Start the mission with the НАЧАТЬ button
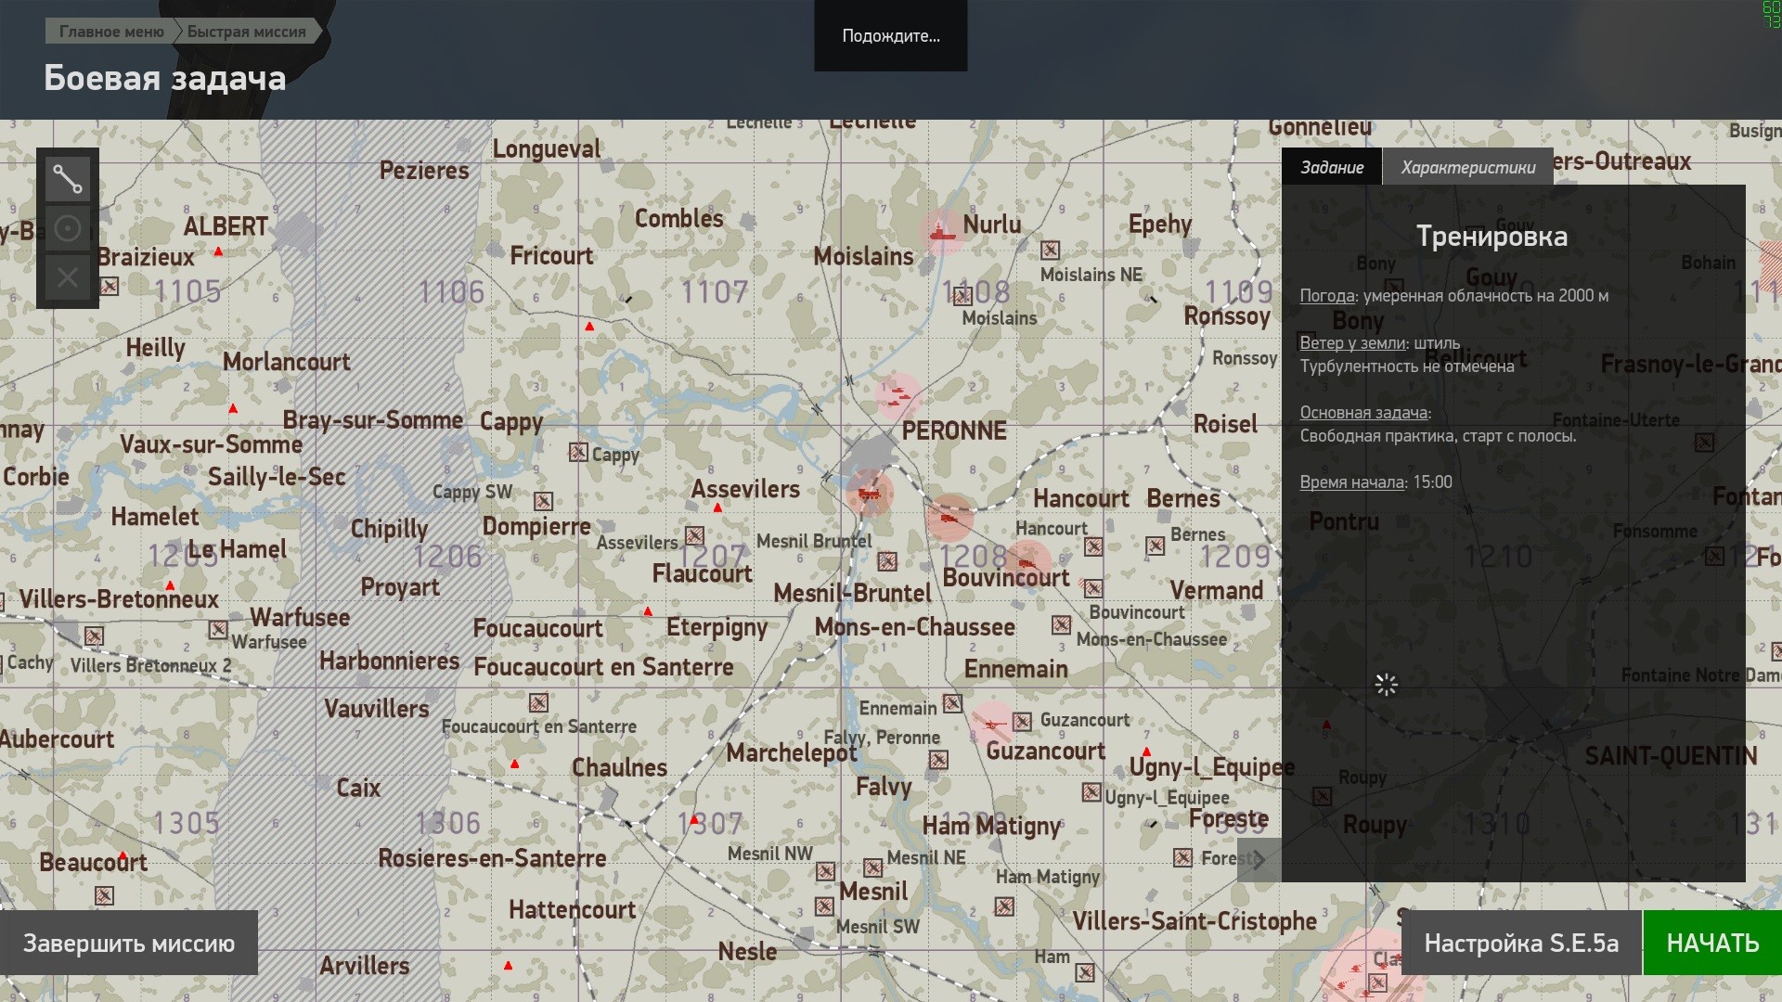Image resolution: width=1782 pixels, height=1002 pixels. tap(1712, 943)
